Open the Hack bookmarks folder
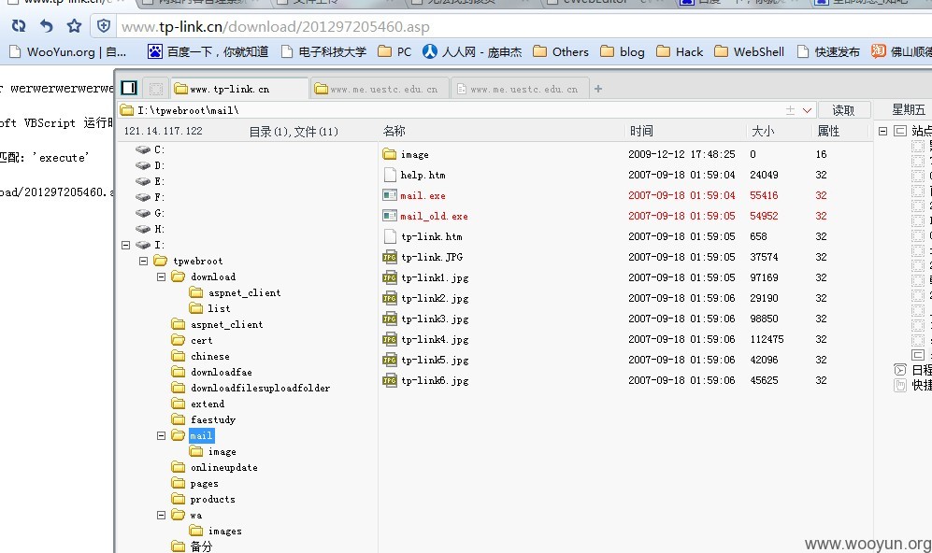The image size is (932, 553). click(x=680, y=51)
